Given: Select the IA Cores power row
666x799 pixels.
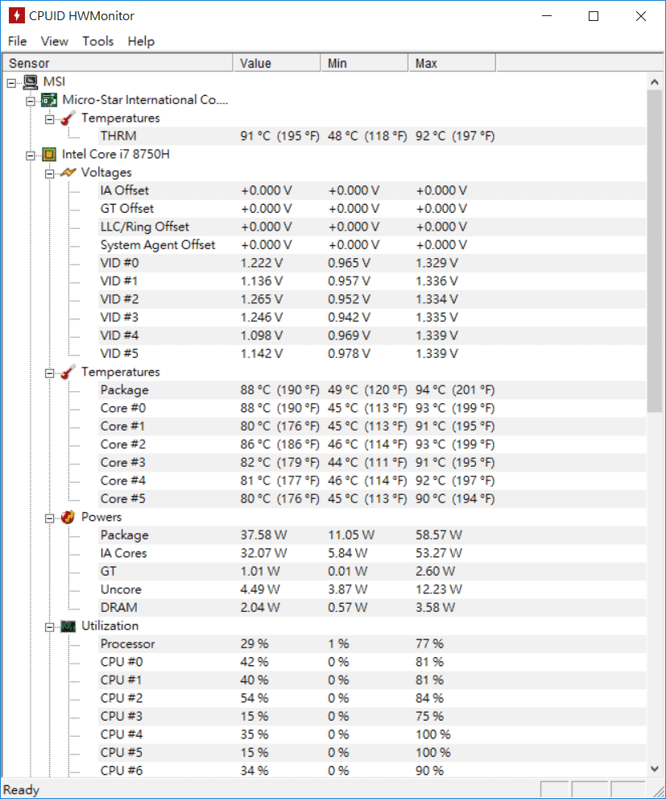Looking at the screenshot, I should coord(372,553).
